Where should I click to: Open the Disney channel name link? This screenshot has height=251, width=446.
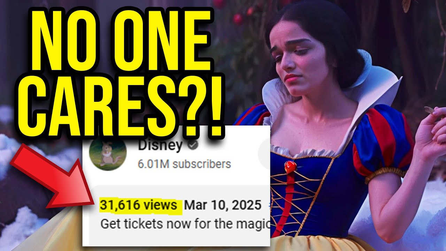point(160,146)
